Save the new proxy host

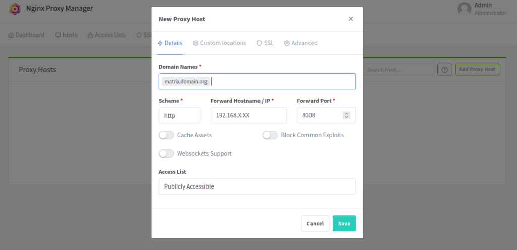pos(344,223)
